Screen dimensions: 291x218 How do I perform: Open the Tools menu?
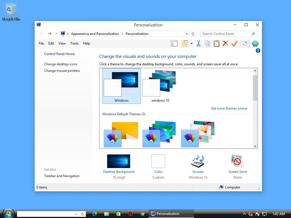pyautogui.click(x=74, y=43)
